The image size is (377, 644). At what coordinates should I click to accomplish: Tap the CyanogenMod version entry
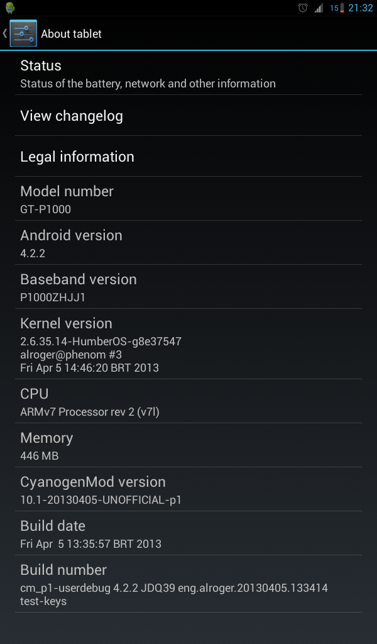pos(188,489)
